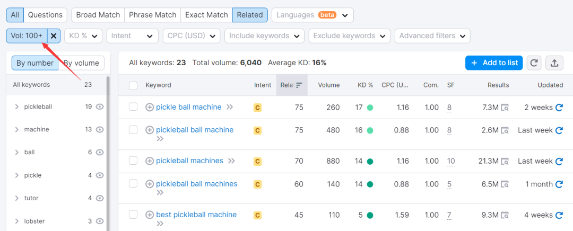View SERP results icon for 21.3M row

(x=505, y=161)
